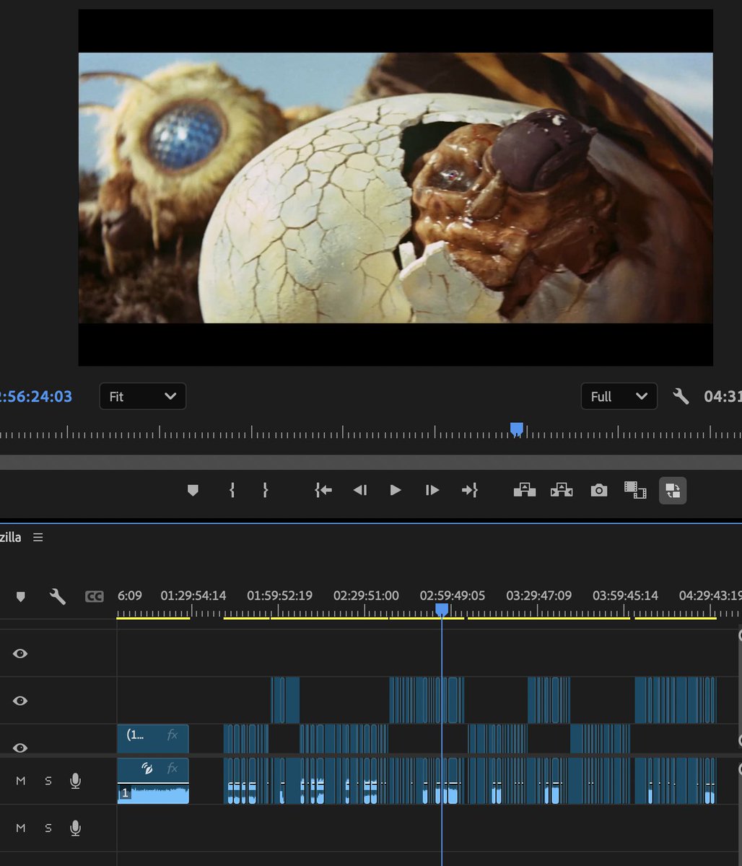This screenshot has height=866, width=742.
Task: Add marker in timeline panel
Action: point(20,596)
